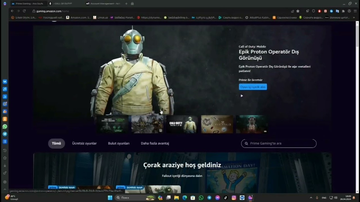This screenshot has width=360, height=202.
Task: Select the Daha fazla avantaj tab
Action: tap(155, 143)
